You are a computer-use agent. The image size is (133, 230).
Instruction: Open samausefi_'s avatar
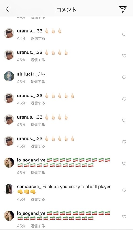coord(9,189)
